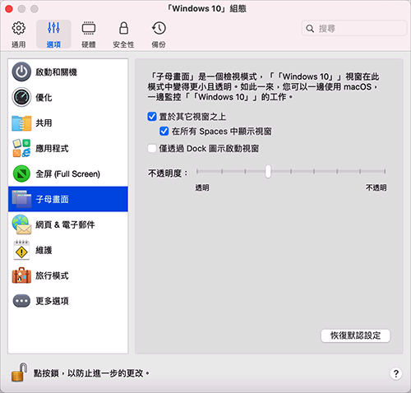Image resolution: width=411 pixels, height=393 pixels.
Task: Click the green Full Screen icon
Action: [21, 173]
